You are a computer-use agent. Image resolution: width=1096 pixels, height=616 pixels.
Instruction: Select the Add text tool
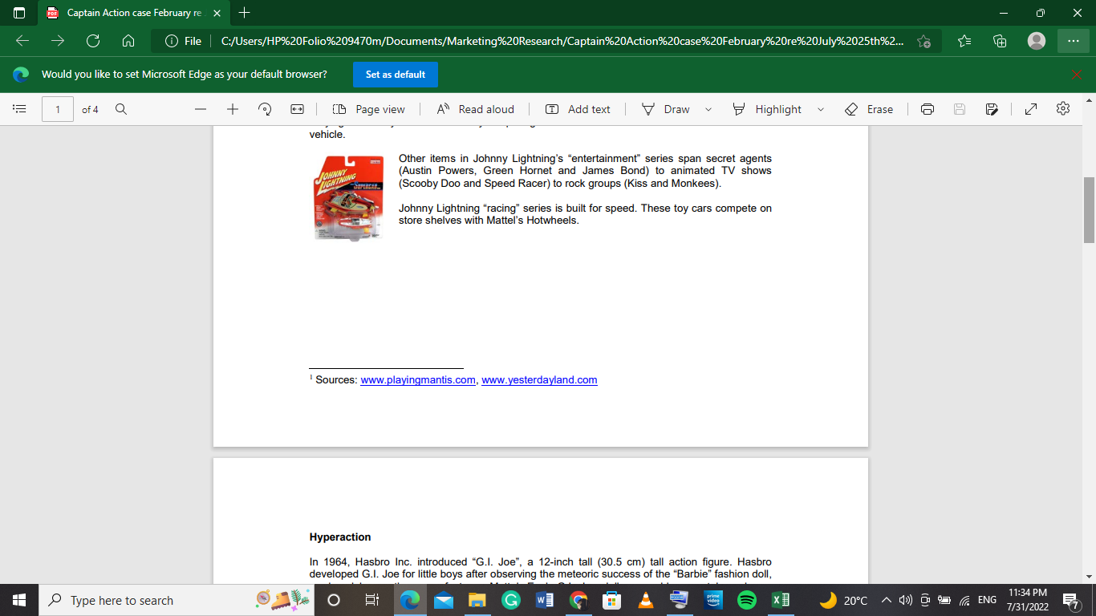click(578, 109)
